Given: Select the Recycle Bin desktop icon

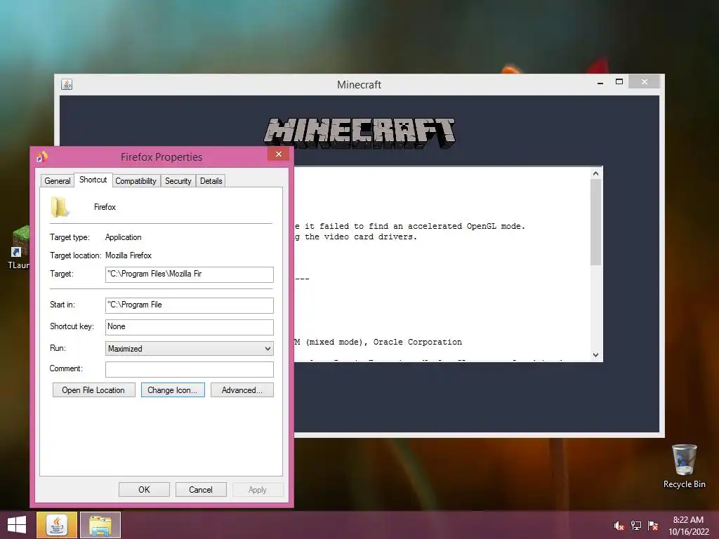Looking at the screenshot, I should tap(684, 466).
